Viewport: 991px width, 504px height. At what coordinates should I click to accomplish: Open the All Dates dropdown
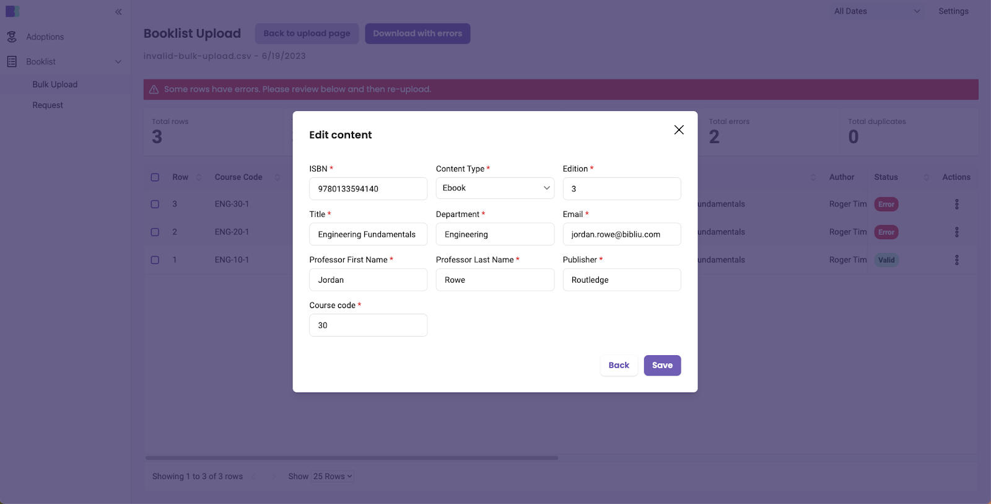click(876, 11)
